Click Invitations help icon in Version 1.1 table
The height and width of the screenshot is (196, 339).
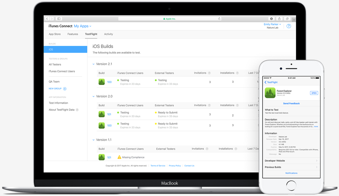207,149
